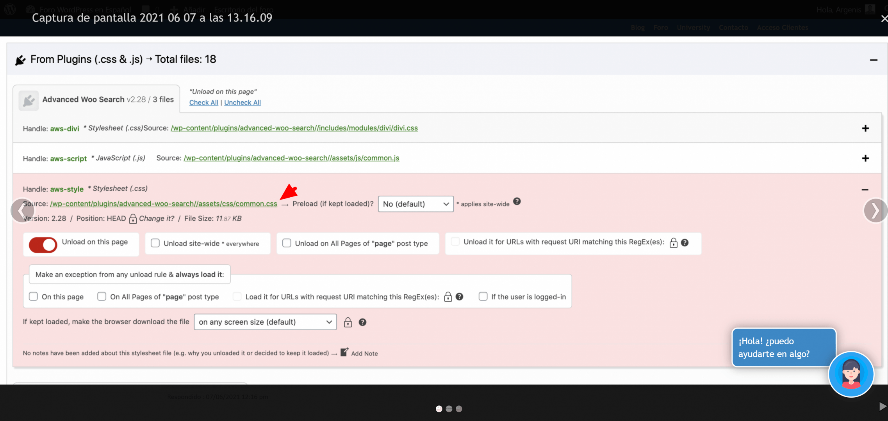Expand the aws-divi handle row
The height and width of the screenshot is (421, 888).
tap(865, 128)
